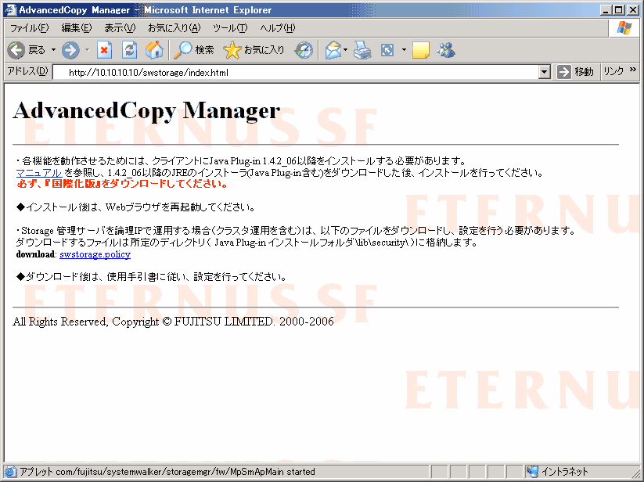Click the Mail envelope icon

point(333,50)
